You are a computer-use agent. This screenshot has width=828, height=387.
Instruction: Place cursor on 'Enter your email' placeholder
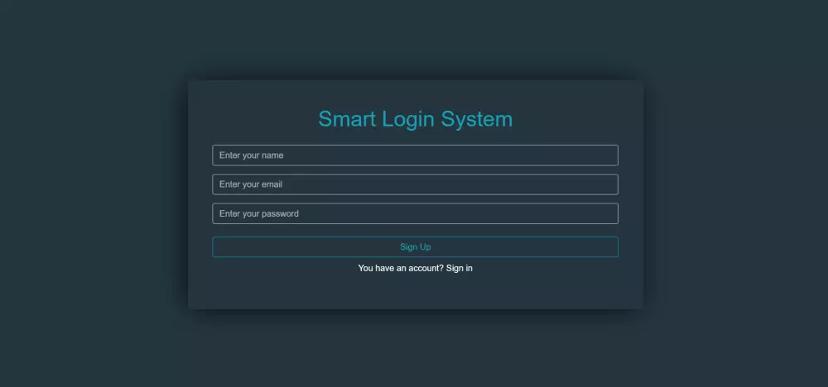coord(251,184)
